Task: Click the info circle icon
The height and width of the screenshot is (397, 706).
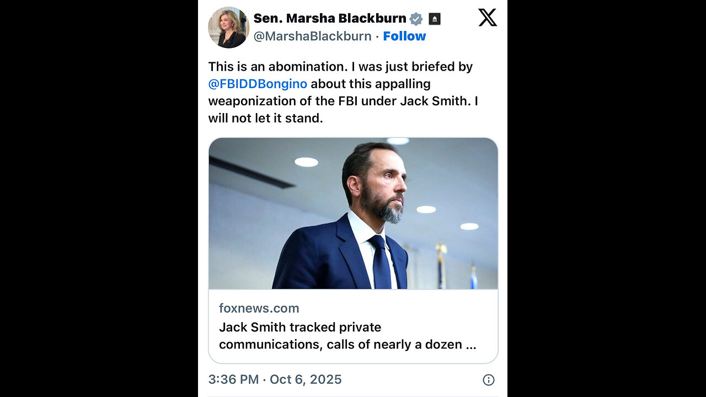Action: pyautogui.click(x=489, y=379)
